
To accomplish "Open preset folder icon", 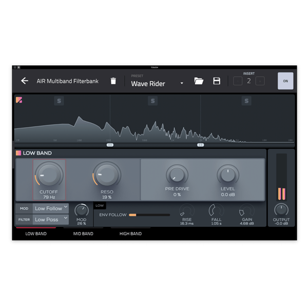I will (199, 81).
